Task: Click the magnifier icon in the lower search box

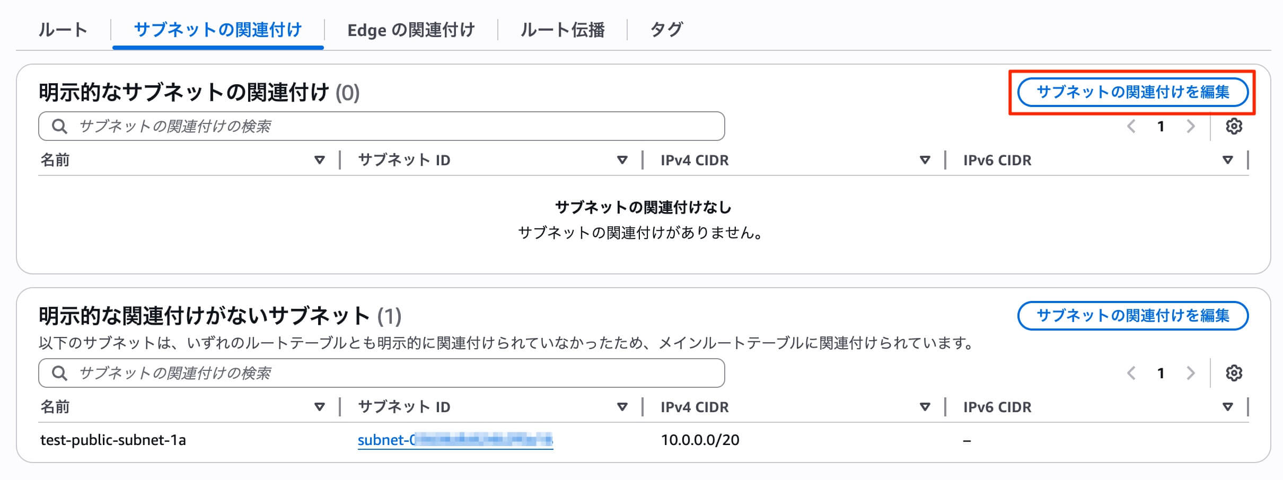Action: (59, 372)
